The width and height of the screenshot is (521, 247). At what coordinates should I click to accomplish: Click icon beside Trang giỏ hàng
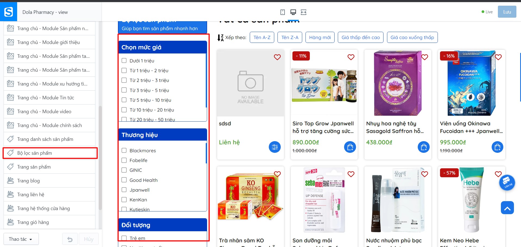(x=10, y=222)
